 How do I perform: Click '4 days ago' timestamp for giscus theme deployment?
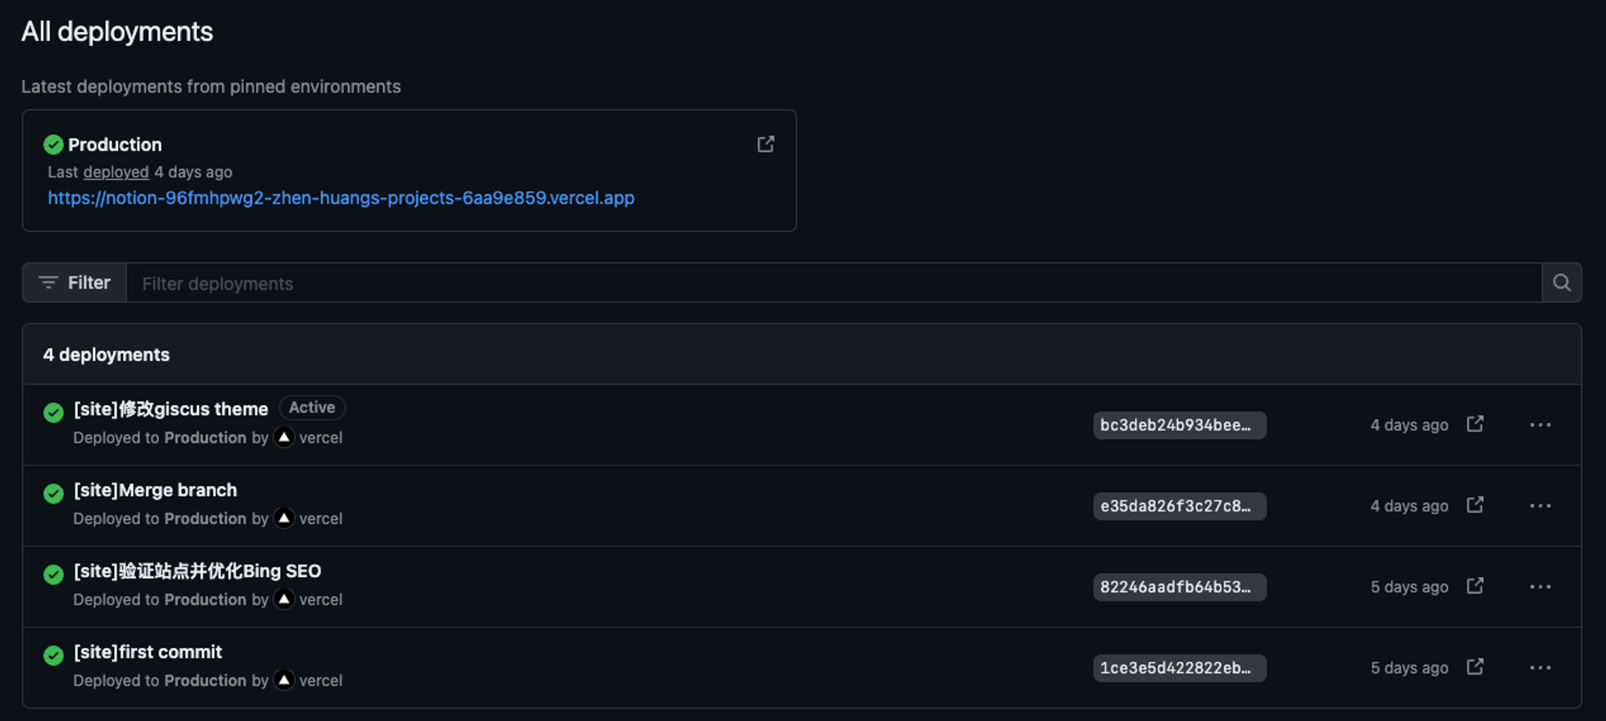(x=1409, y=425)
